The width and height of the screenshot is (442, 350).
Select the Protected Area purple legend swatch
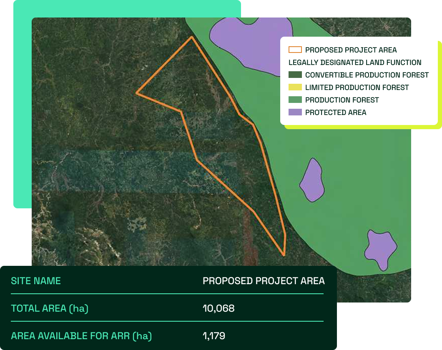coord(295,112)
